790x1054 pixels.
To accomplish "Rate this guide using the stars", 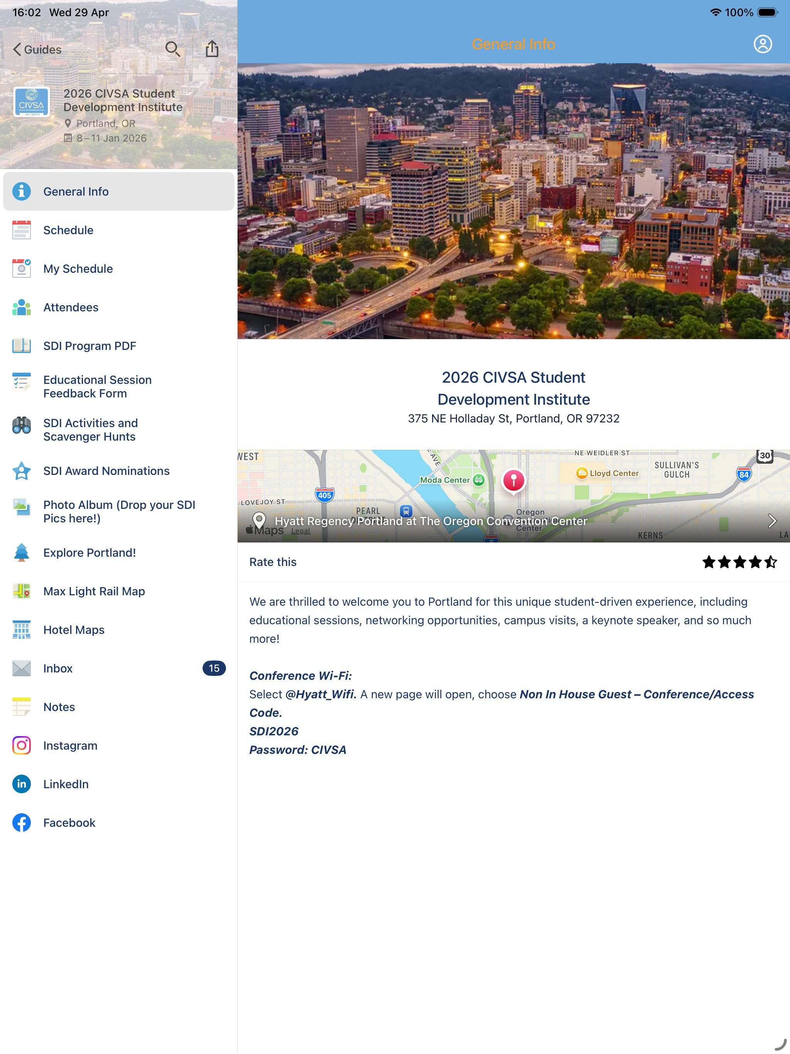I will [x=739, y=562].
